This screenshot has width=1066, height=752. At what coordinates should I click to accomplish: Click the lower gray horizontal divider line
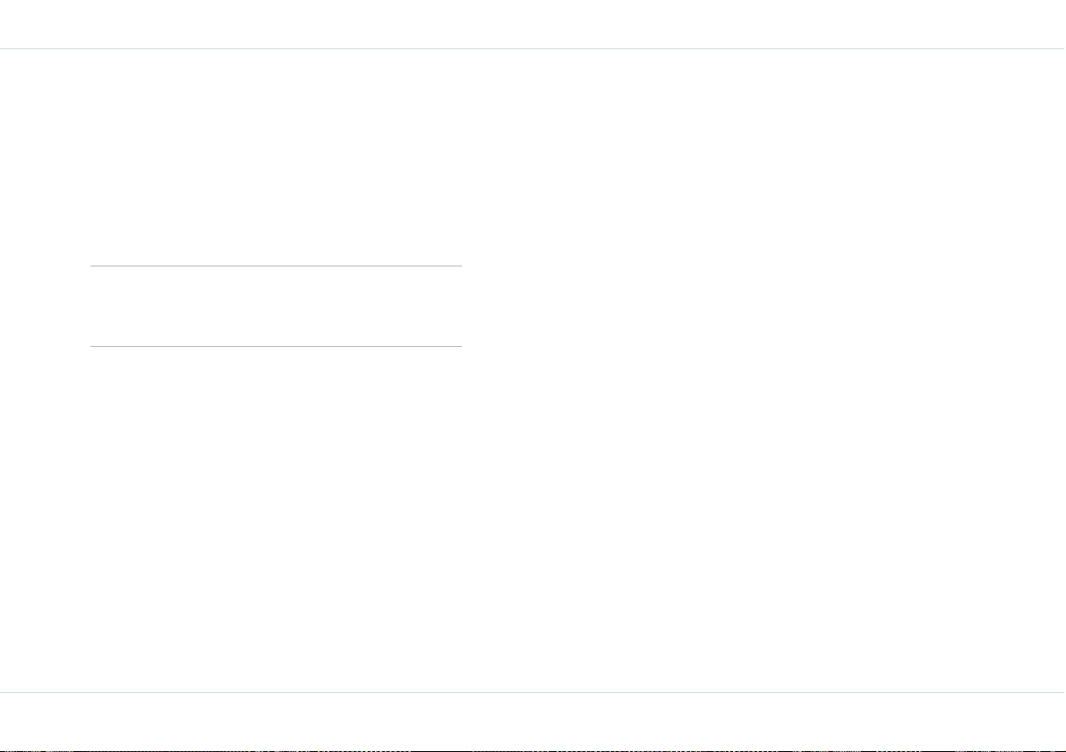click(x=276, y=346)
